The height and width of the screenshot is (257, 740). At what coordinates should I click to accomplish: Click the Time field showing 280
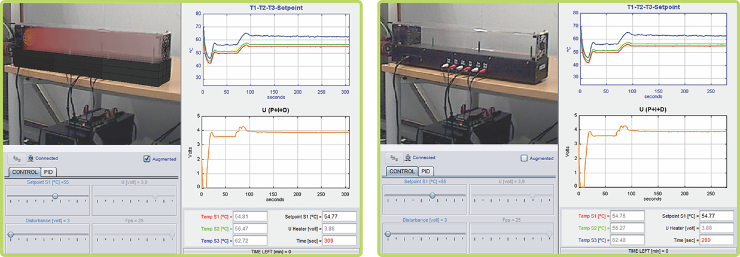tap(717, 240)
